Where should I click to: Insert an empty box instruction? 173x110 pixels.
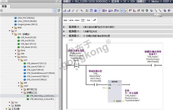pos(83,20)
